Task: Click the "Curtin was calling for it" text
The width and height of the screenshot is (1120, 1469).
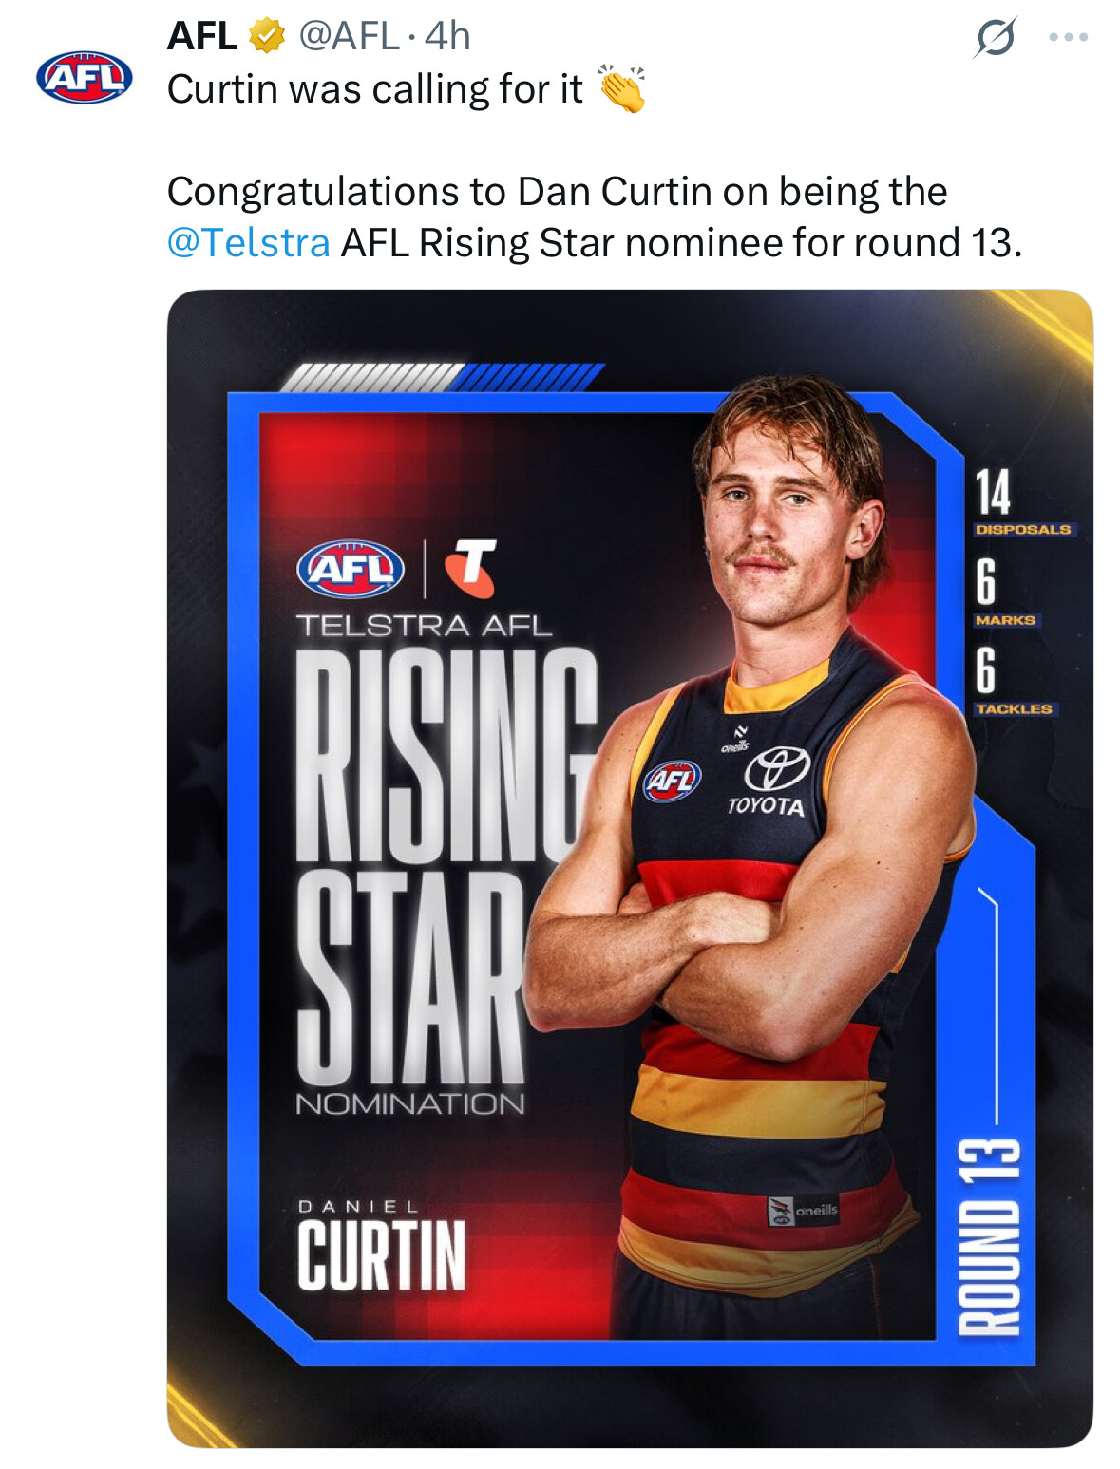Action: pyautogui.click(x=375, y=89)
